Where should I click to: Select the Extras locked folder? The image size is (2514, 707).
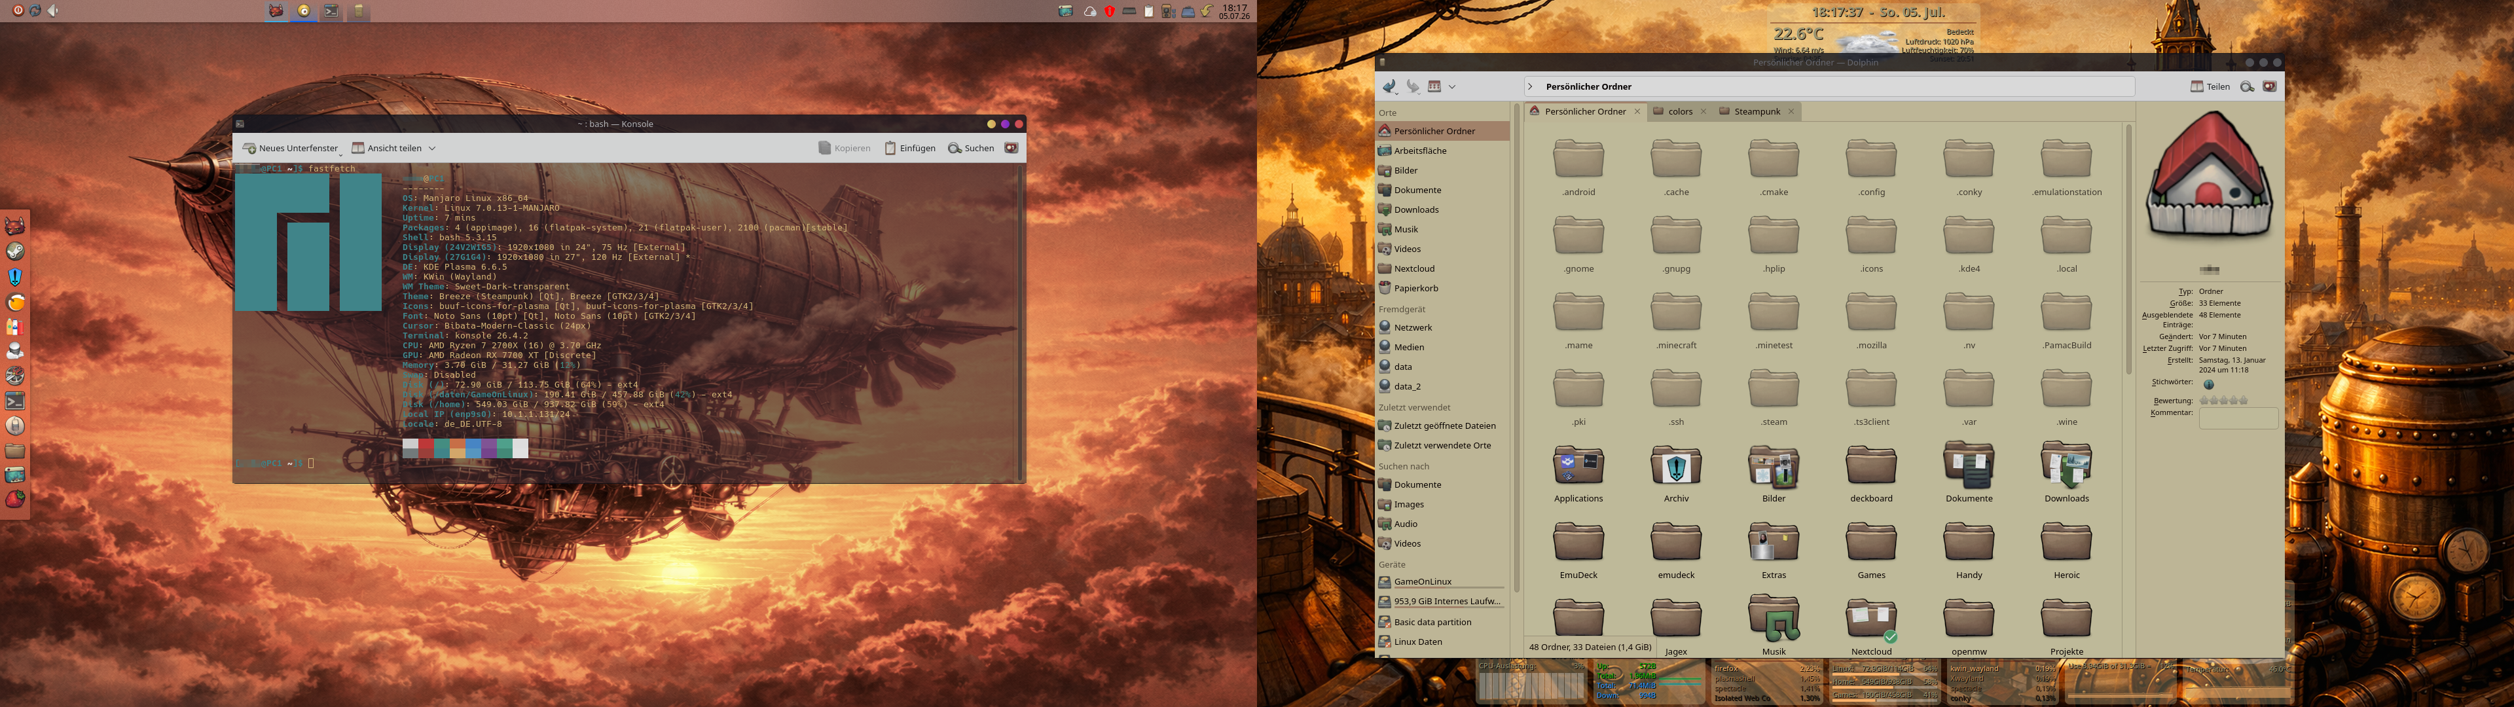tap(1774, 551)
